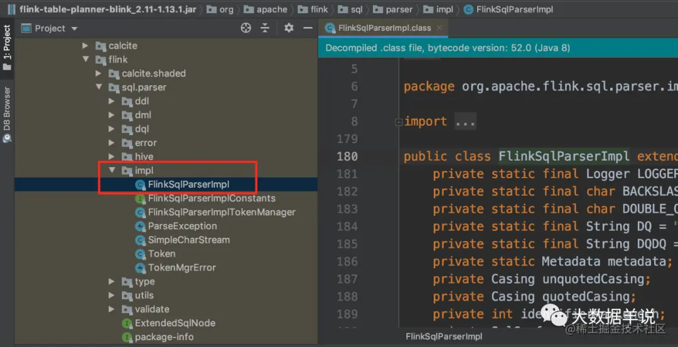This screenshot has width=678, height=347.
Task: Expand the folded import block
Action: pos(398,122)
